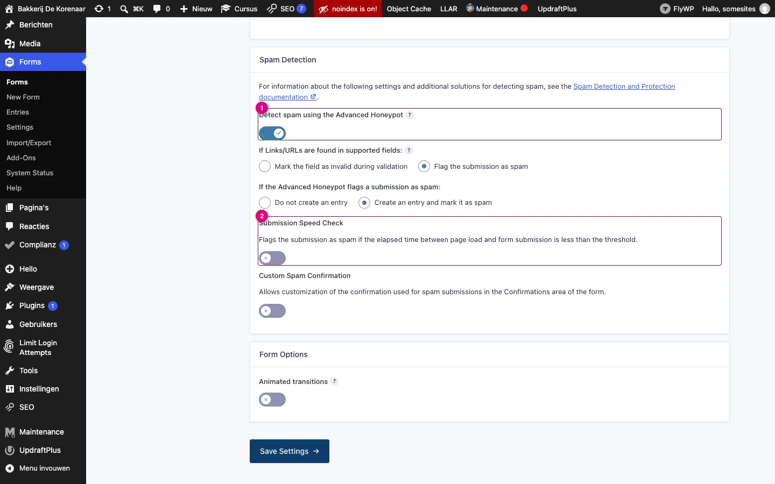Open Entries in the Forms submenu
Viewport: 775px width, 484px height.
18,112
